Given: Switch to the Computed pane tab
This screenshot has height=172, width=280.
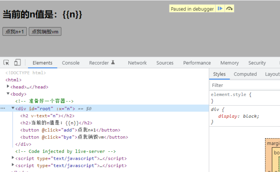Looking at the screenshot, I should pyautogui.click(x=245, y=74).
